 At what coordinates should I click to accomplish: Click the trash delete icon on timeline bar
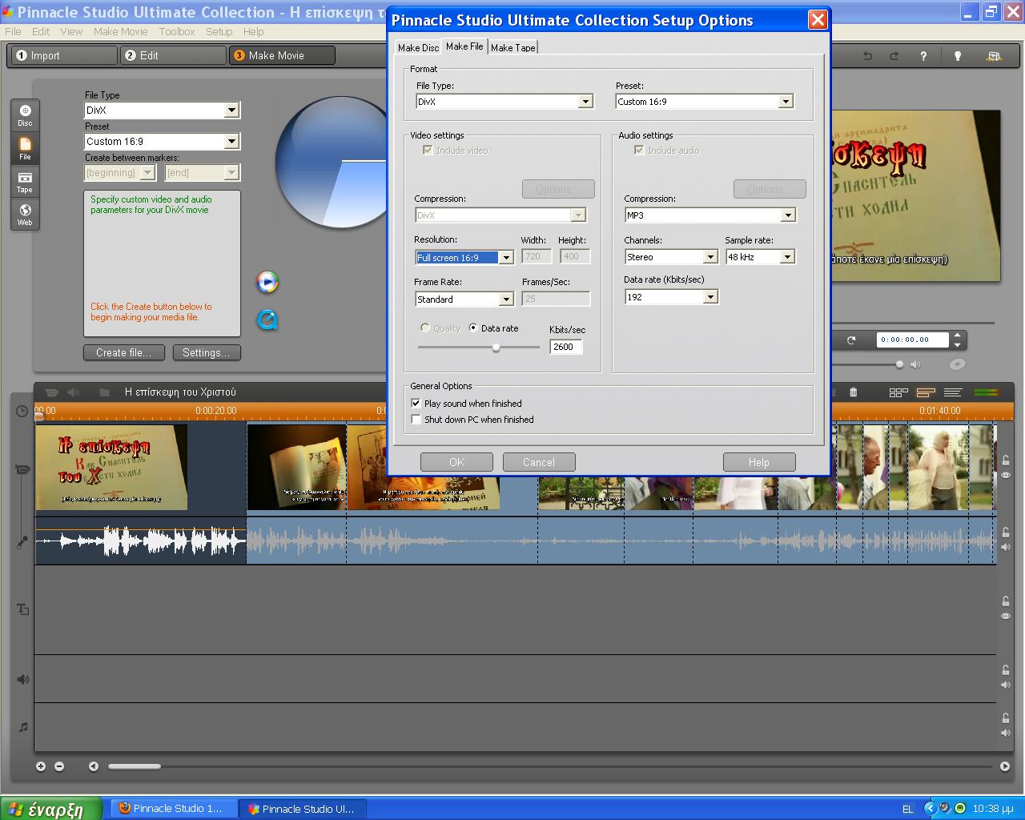pyautogui.click(x=853, y=392)
